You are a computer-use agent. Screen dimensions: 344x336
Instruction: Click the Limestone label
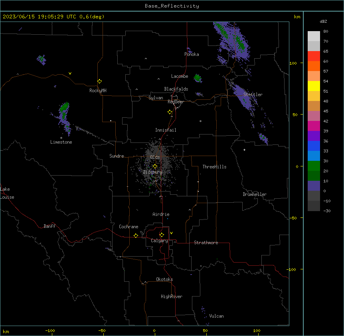coord(61,142)
